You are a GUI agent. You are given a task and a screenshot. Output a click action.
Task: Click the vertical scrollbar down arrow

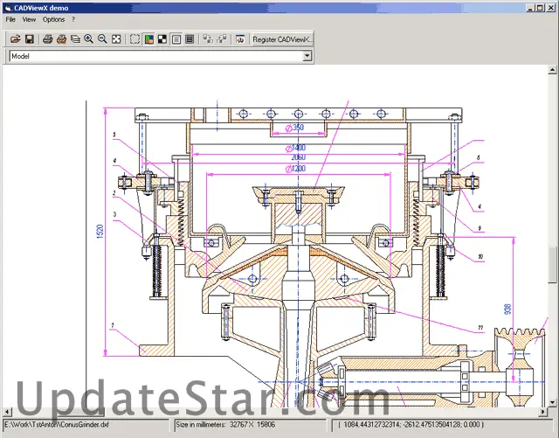pyautogui.click(x=553, y=403)
